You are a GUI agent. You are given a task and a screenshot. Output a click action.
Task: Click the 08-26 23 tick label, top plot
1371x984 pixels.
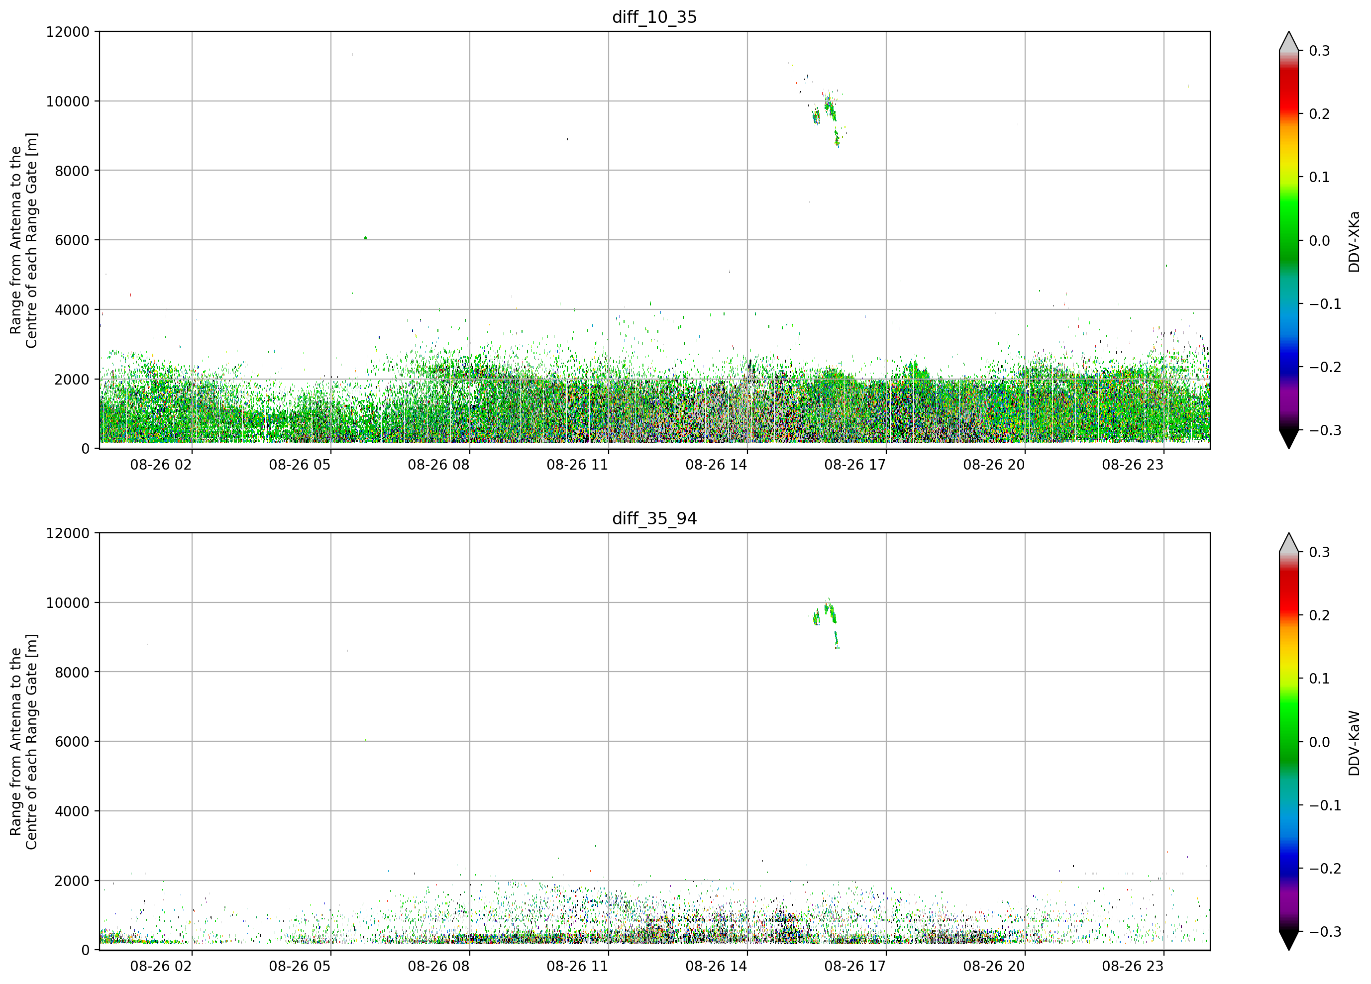(x=1132, y=465)
